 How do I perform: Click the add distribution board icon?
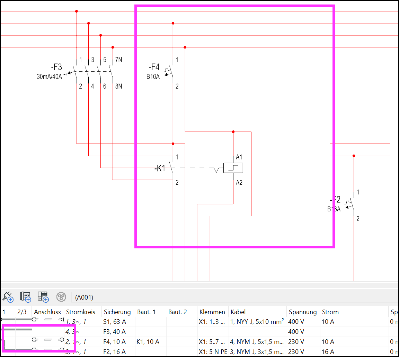point(25,297)
